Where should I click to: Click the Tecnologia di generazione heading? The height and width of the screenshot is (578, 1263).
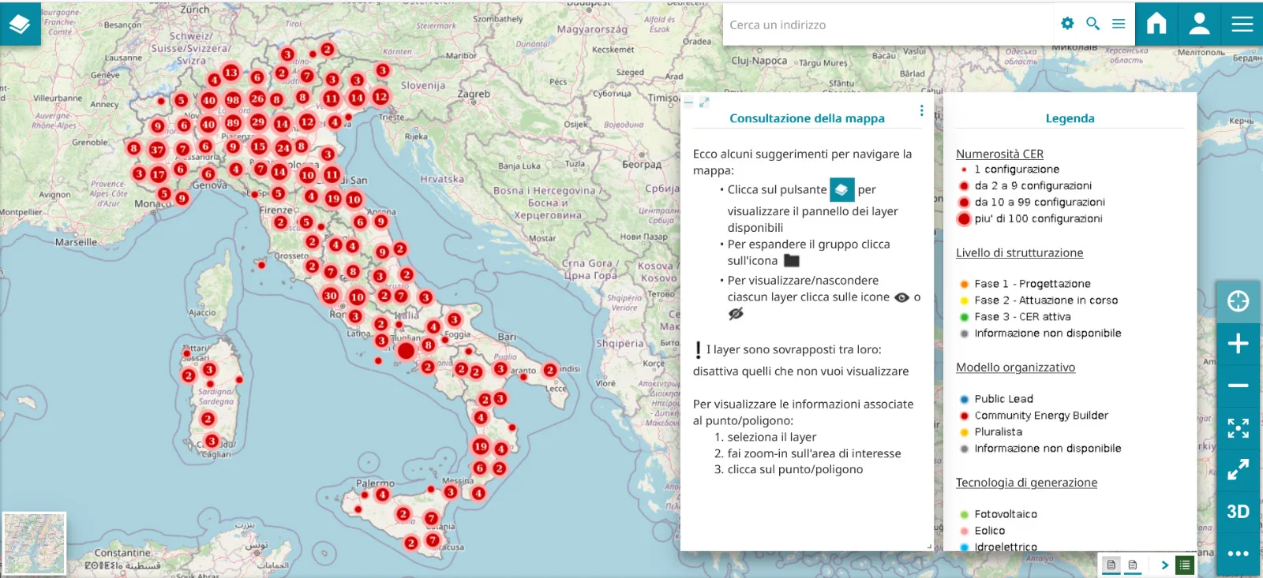click(x=1026, y=483)
